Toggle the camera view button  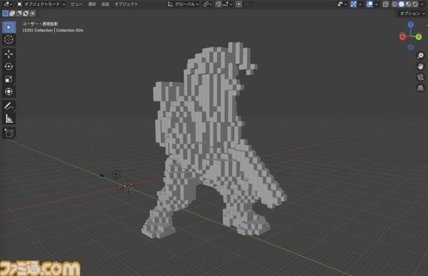click(x=421, y=77)
